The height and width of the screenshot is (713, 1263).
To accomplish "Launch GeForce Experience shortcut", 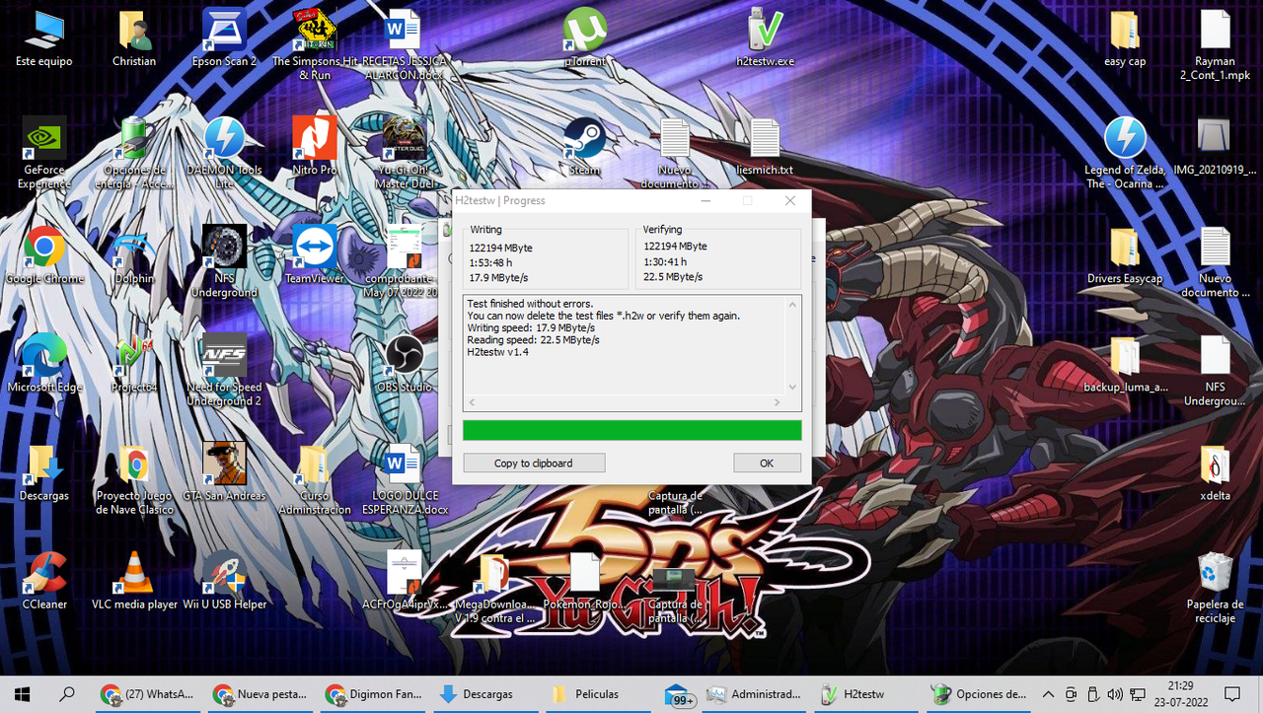I will pos(44,153).
